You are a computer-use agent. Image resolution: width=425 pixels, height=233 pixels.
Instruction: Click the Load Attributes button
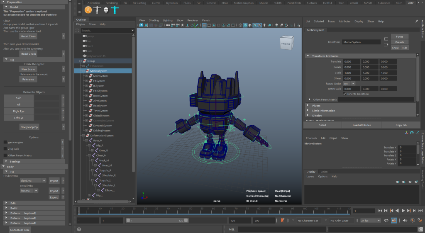[361, 125]
